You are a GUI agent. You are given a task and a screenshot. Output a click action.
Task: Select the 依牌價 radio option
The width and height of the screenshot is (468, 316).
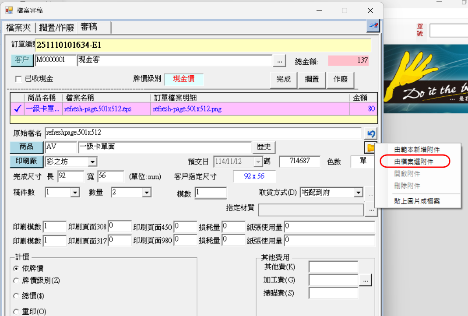(x=16, y=268)
